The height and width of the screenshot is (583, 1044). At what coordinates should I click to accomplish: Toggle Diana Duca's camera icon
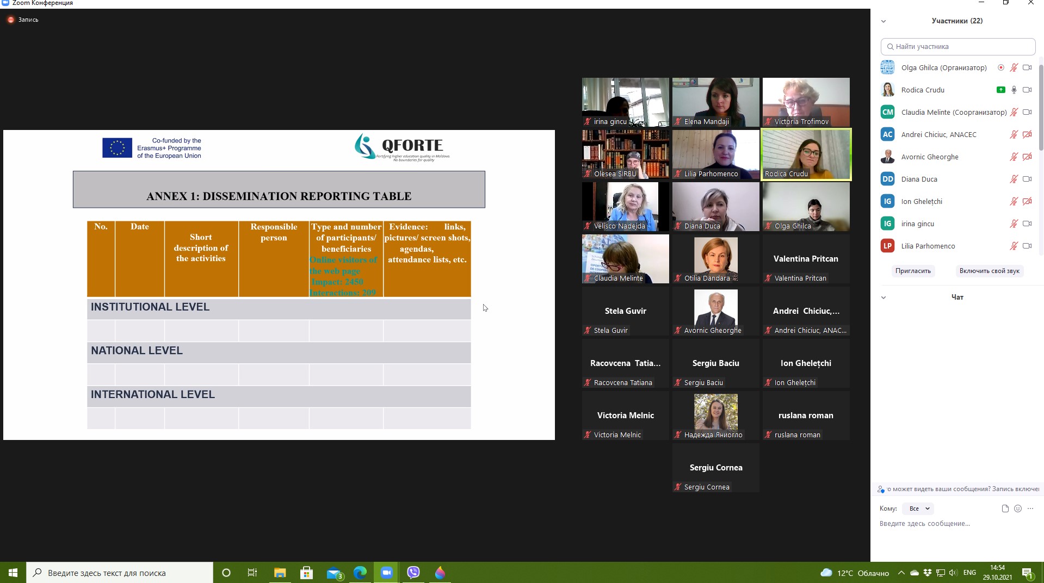point(1027,179)
